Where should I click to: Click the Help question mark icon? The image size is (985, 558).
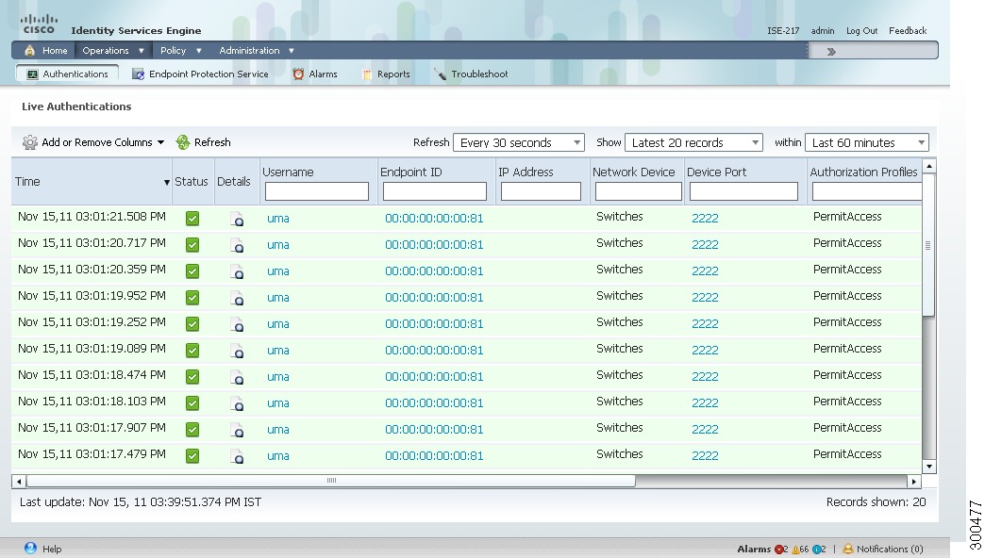click(30, 548)
